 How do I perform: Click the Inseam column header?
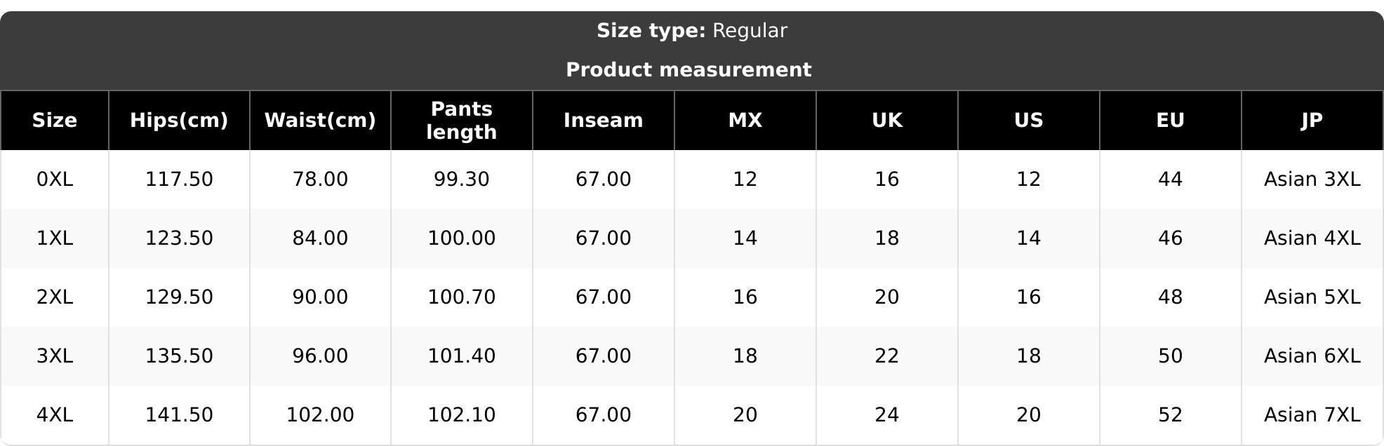[604, 120]
